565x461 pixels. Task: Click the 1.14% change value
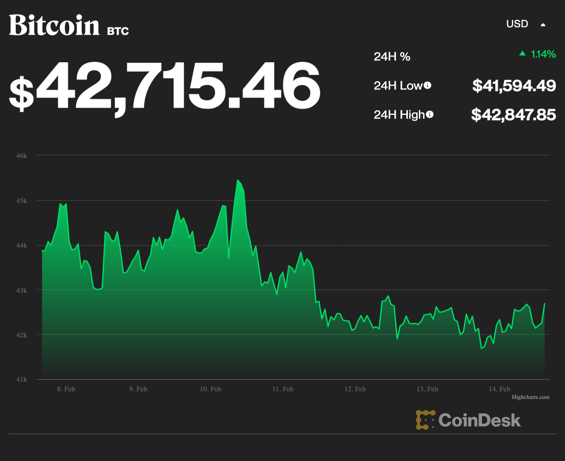pyautogui.click(x=543, y=54)
